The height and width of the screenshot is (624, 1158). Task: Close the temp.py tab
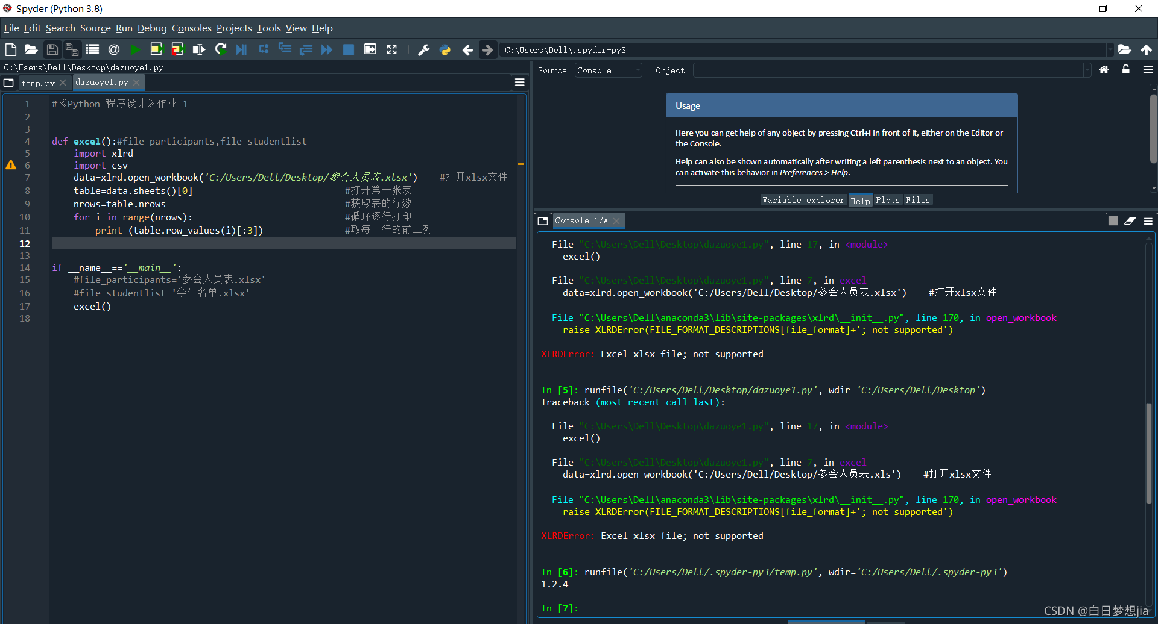pyautogui.click(x=63, y=83)
